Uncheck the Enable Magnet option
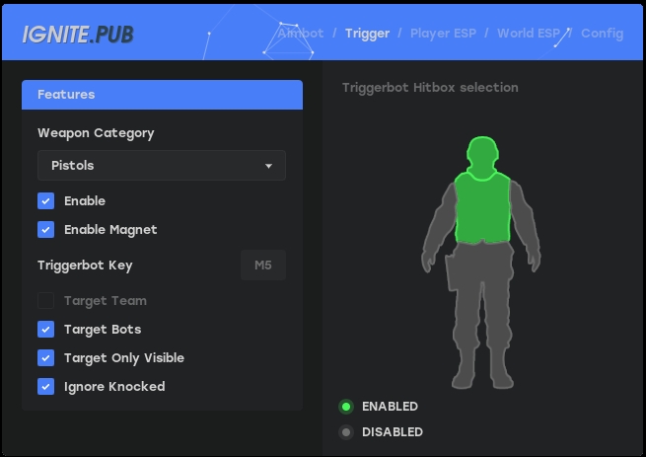 (x=45, y=230)
